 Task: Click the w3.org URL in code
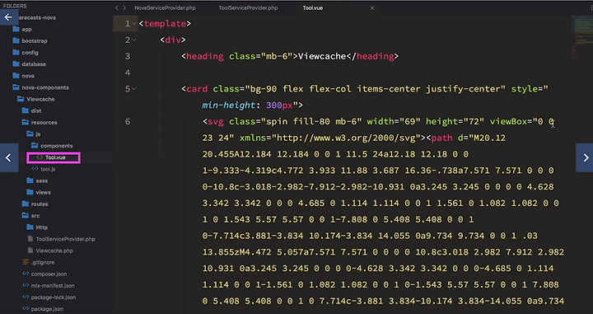(347, 138)
